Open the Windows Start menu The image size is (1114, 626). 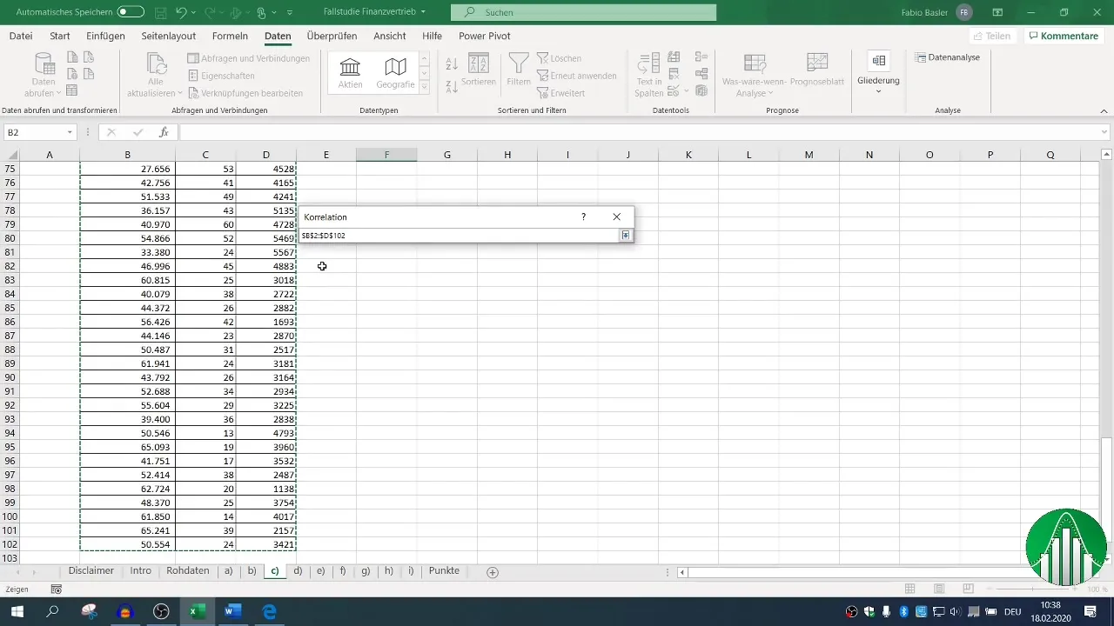tap(17, 611)
